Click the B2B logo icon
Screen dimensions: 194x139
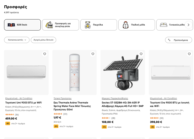tap(11, 25)
